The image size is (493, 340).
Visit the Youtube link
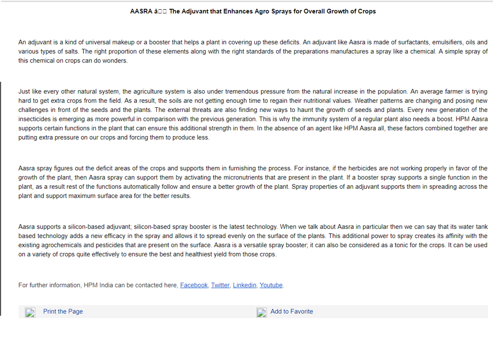tap(271, 285)
